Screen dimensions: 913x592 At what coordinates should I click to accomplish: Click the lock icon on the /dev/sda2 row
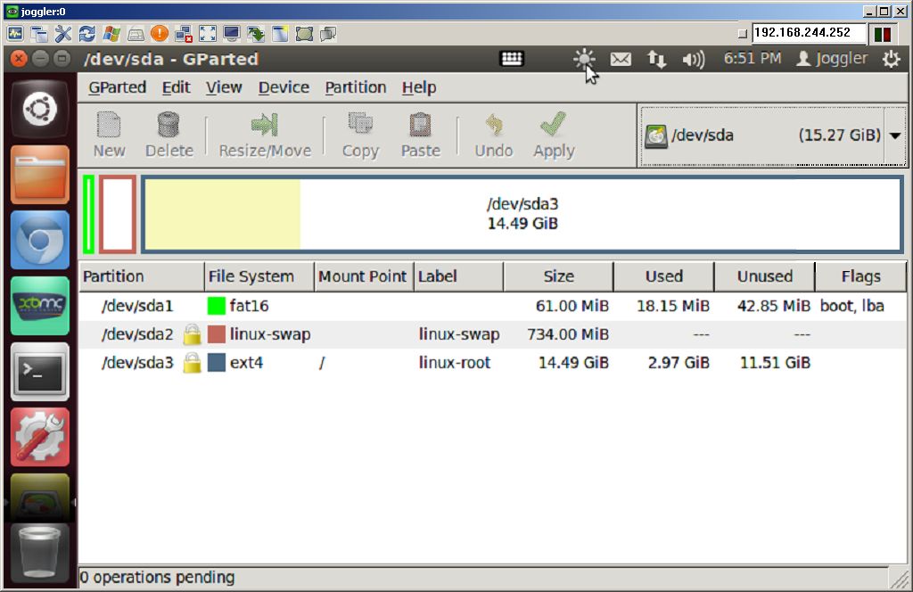pyautogui.click(x=192, y=334)
